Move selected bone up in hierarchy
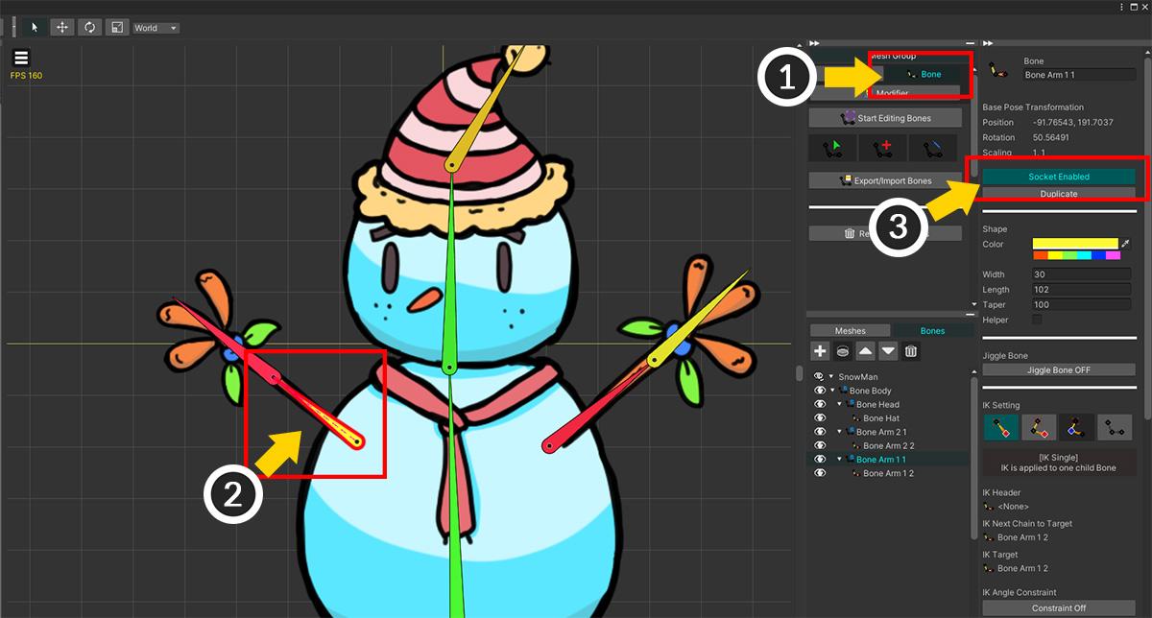Screen dimensions: 1152x618 click(x=866, y=351)
